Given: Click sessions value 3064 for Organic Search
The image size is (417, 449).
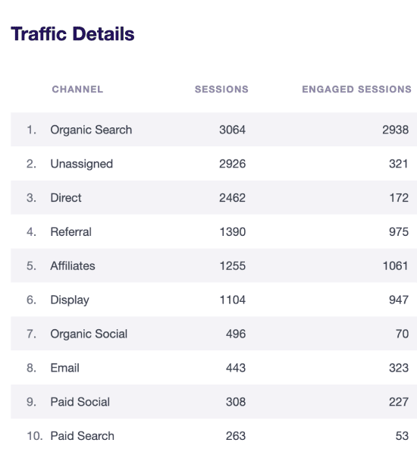Looking at the screenshot, I should [x=233, y=130].
